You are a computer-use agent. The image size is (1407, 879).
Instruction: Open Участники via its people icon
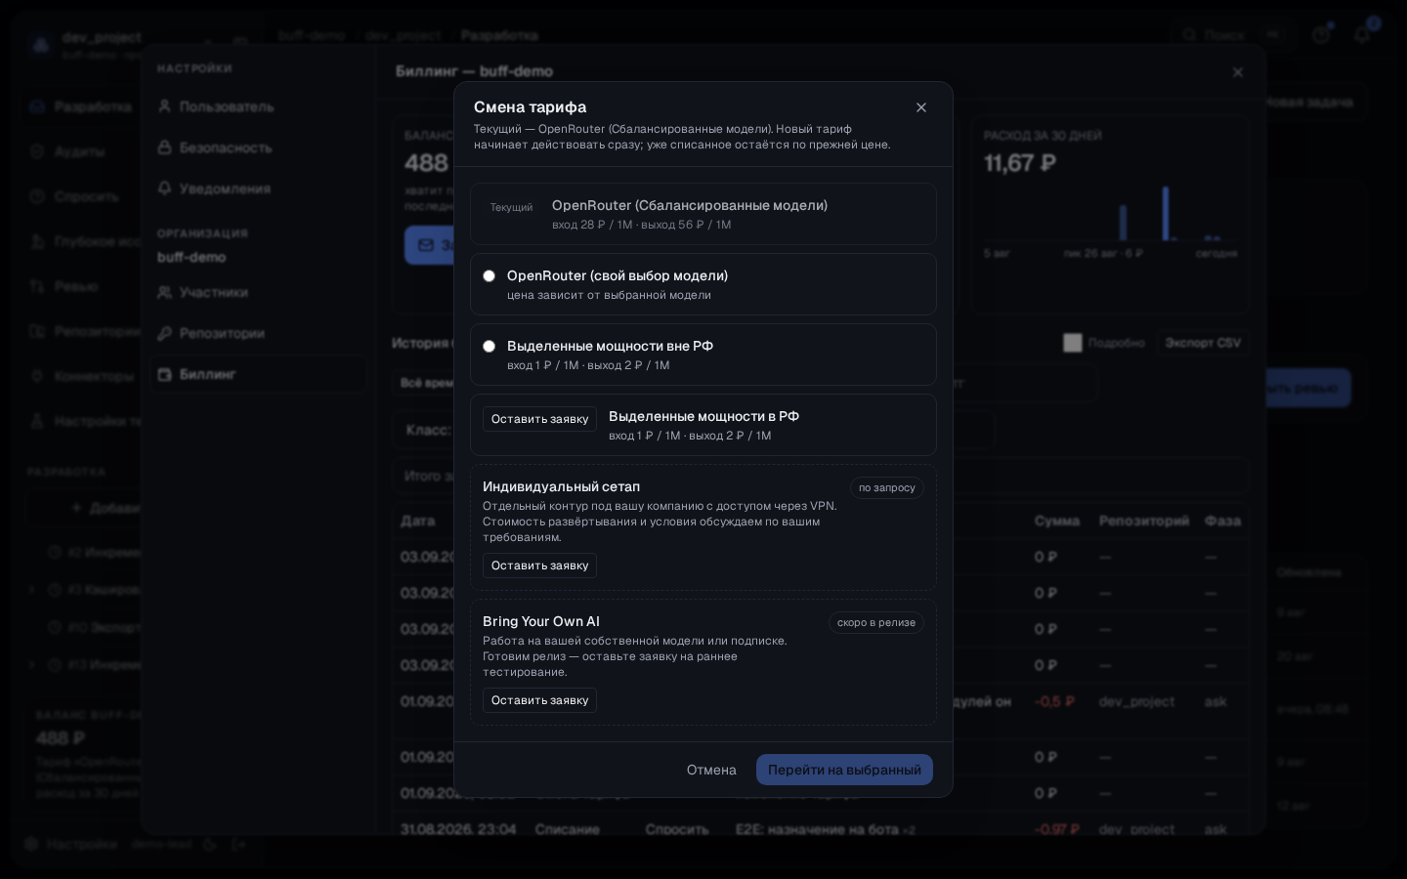click(165, 292)
